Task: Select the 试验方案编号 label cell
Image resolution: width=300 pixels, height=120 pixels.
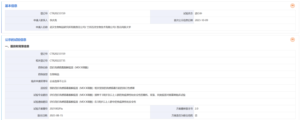Action: tap(27, 109)
